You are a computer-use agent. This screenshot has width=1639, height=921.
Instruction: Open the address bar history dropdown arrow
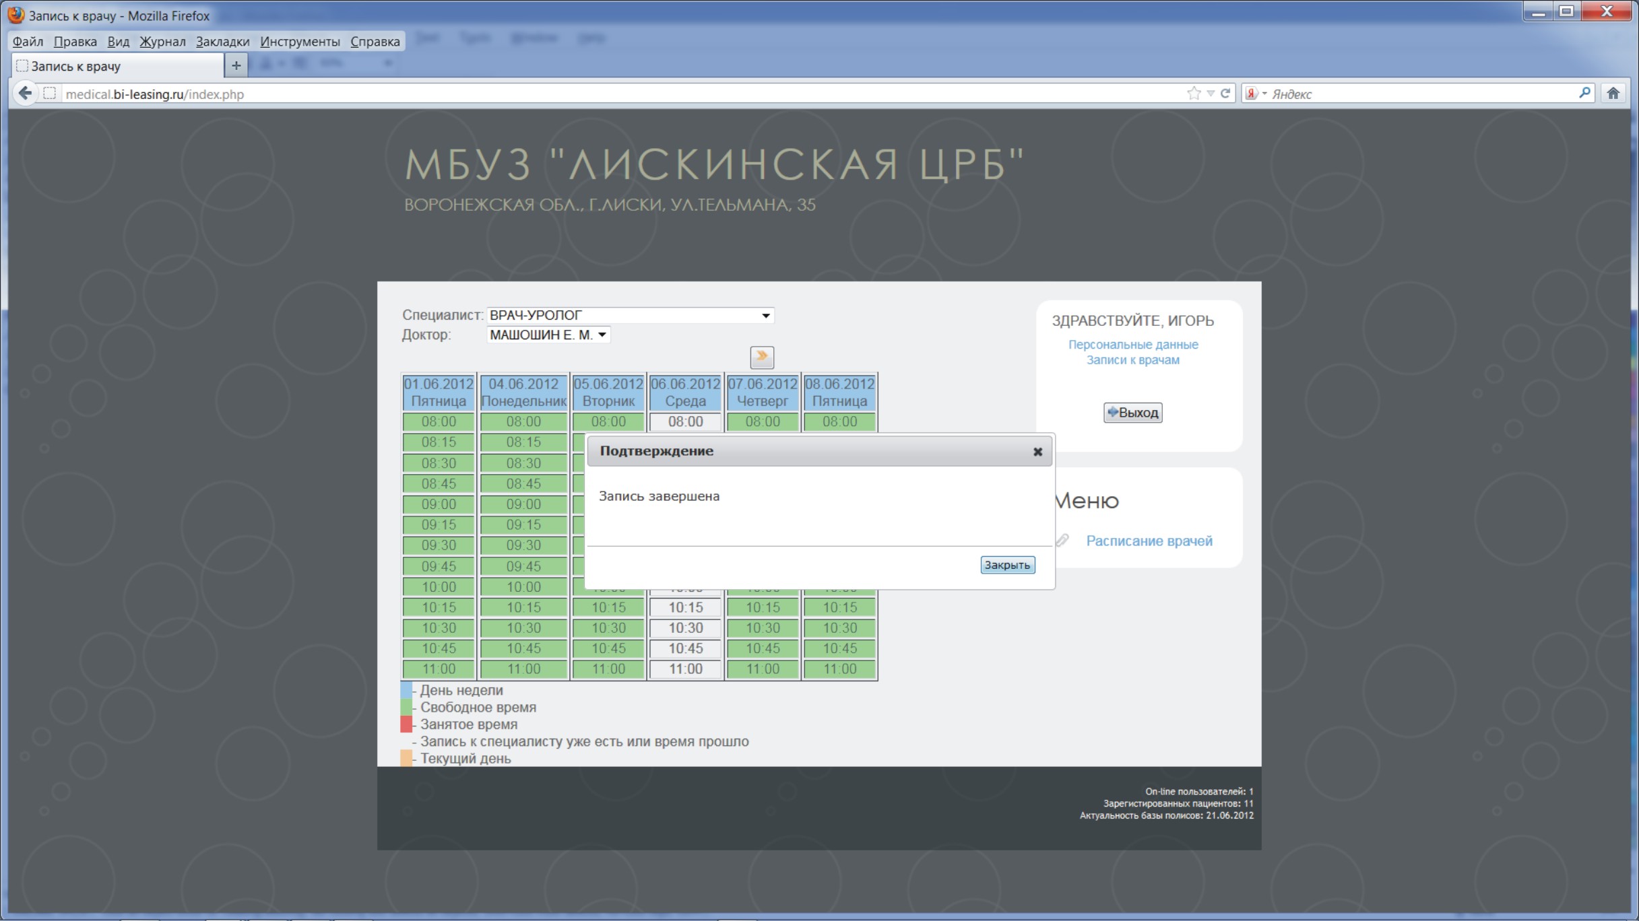point(1211,94)
